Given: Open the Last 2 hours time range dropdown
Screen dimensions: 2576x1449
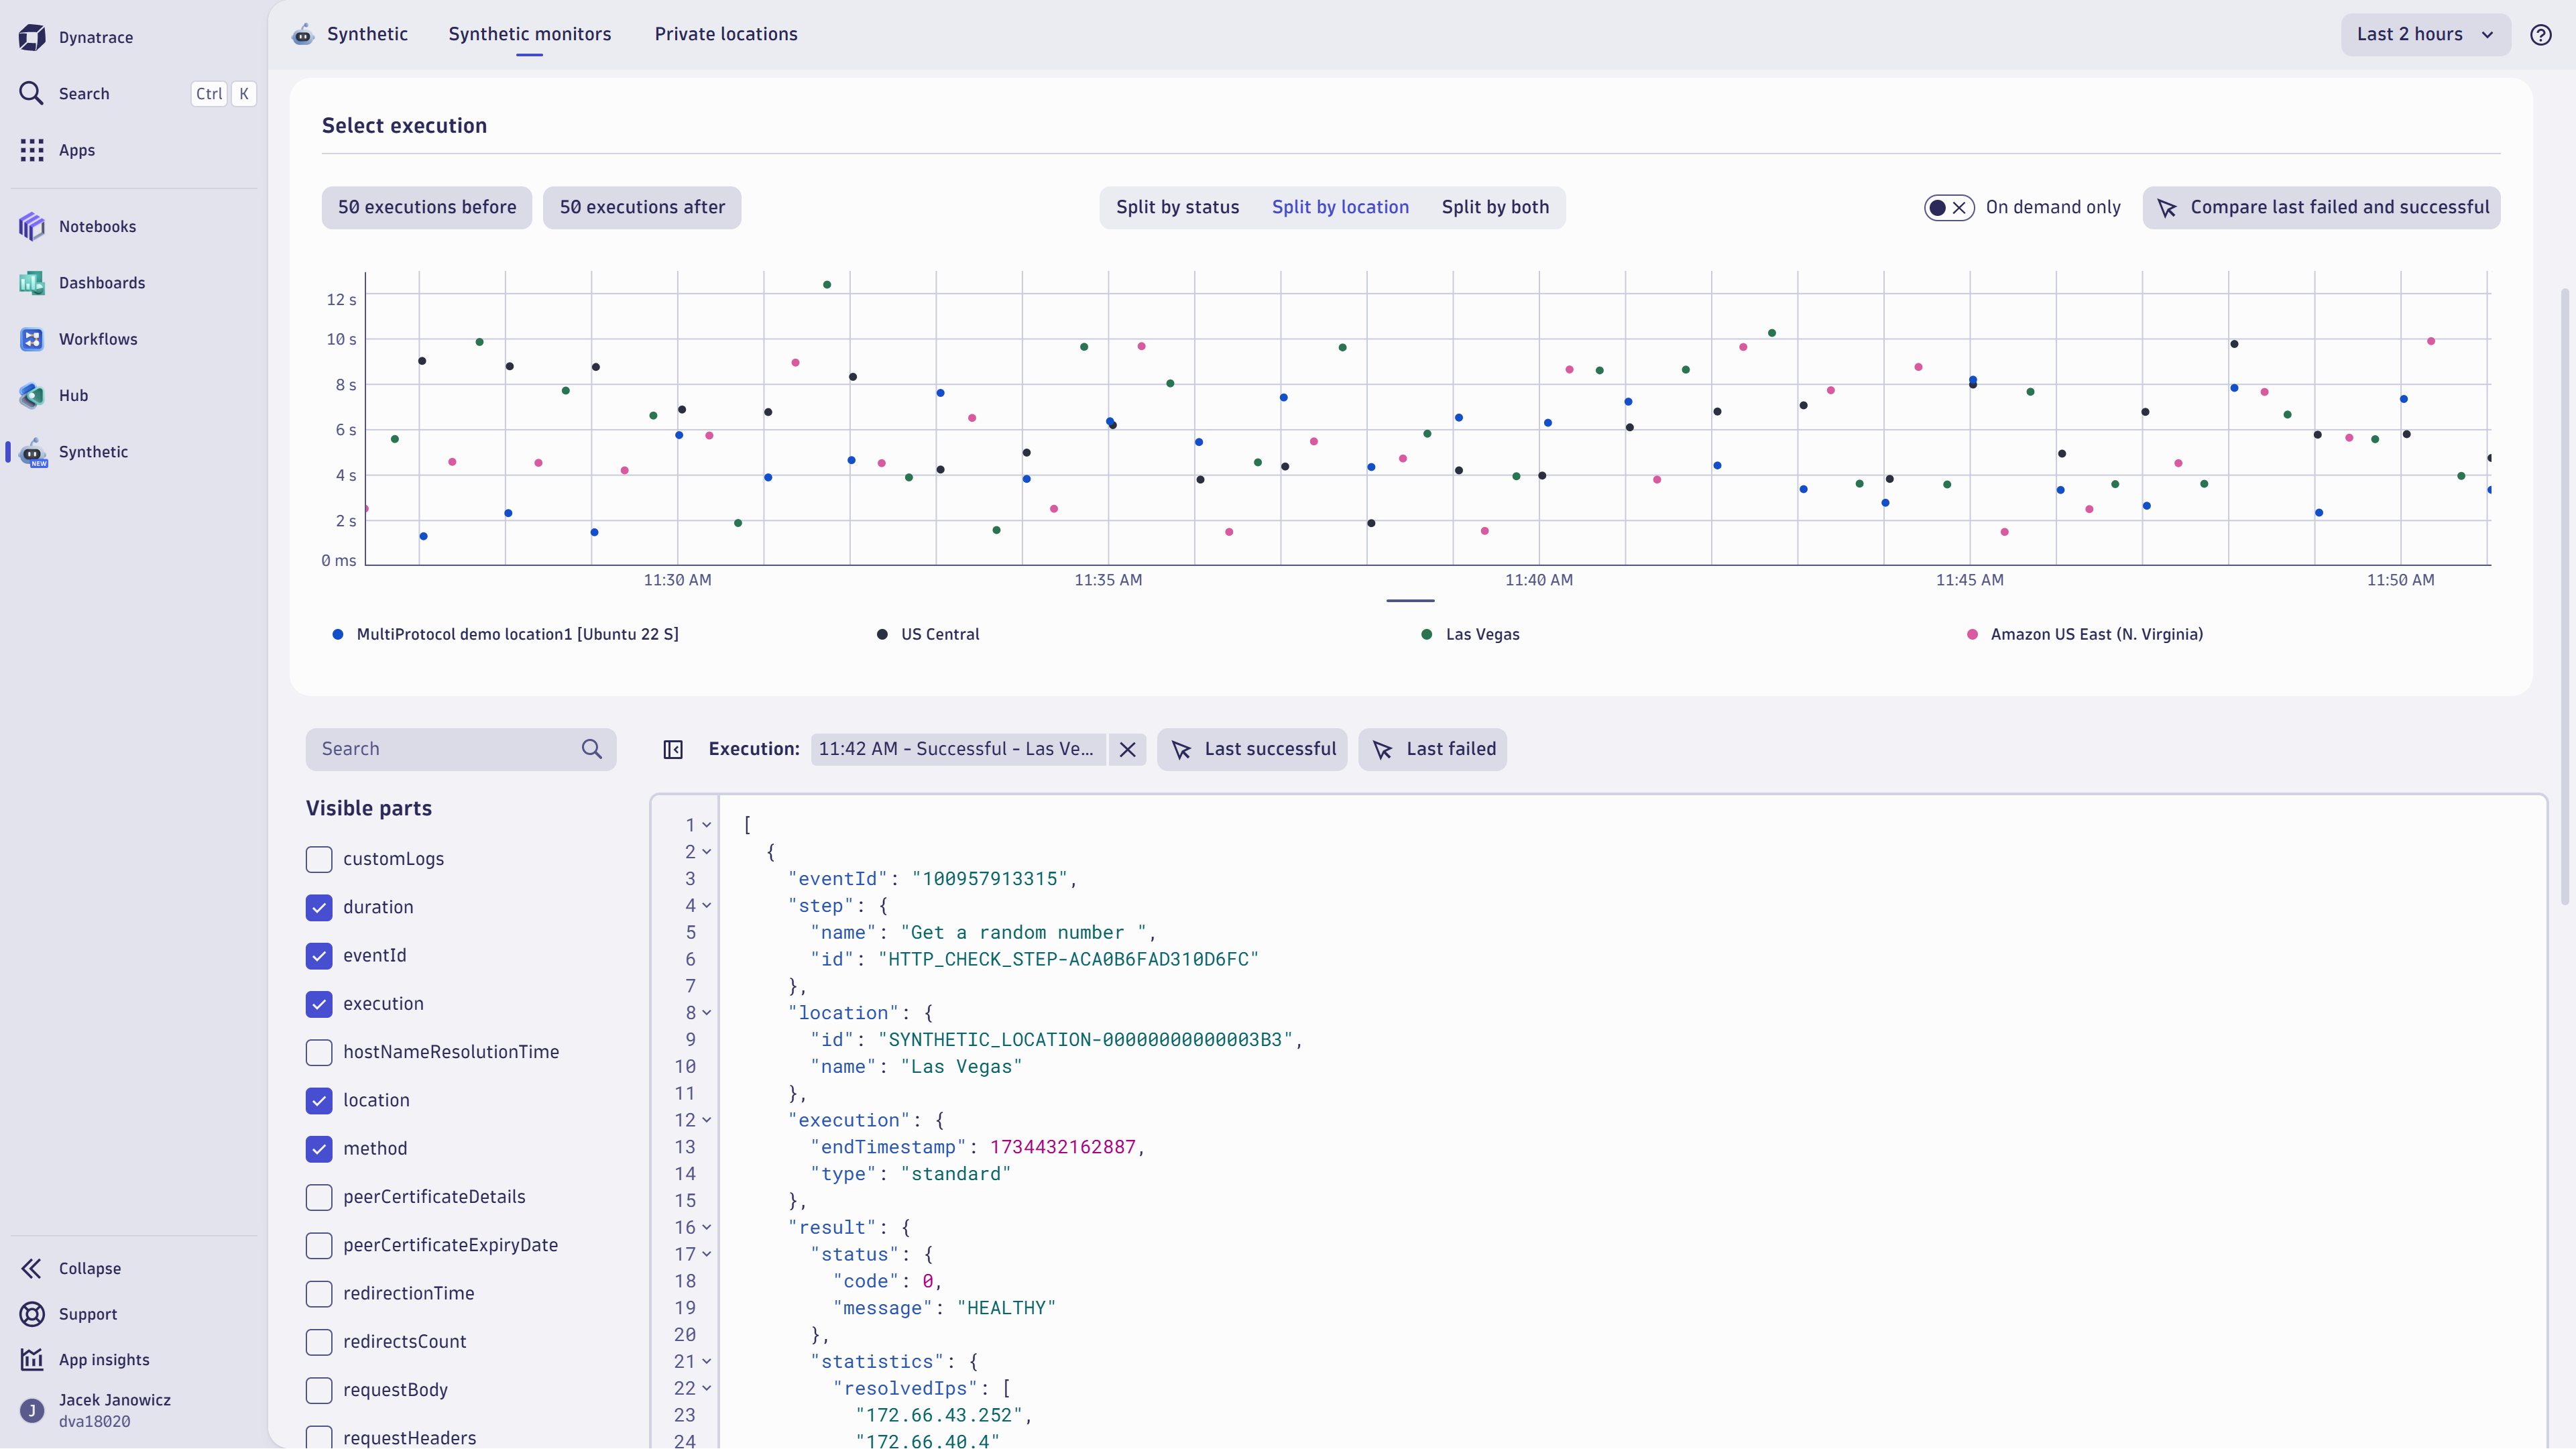Looking at the screenshot, I should click(x=2425, y=34).
